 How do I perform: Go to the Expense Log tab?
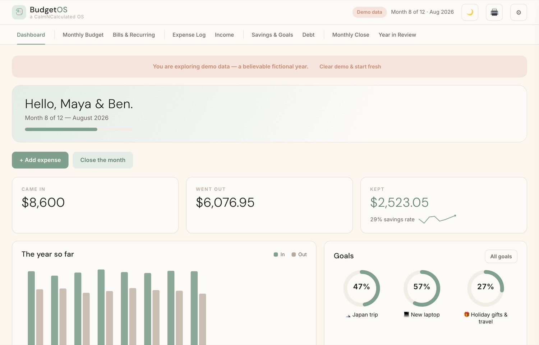189,35
